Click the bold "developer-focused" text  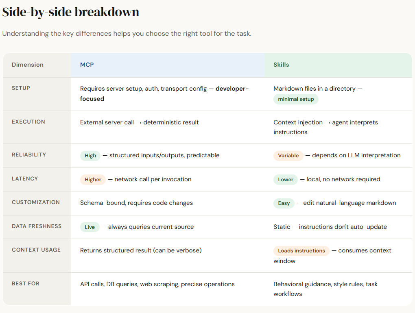pyautogui.click(x=232, y=89)
